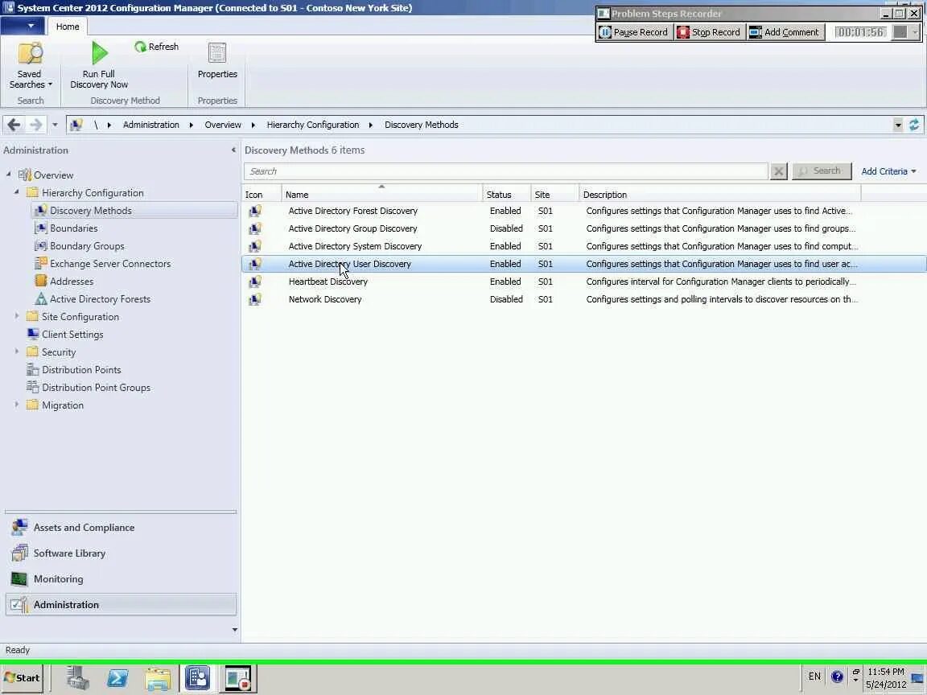This screenshot has width=927, height=695.
Task: Open Distribution Points node
Action: [81, 370]
